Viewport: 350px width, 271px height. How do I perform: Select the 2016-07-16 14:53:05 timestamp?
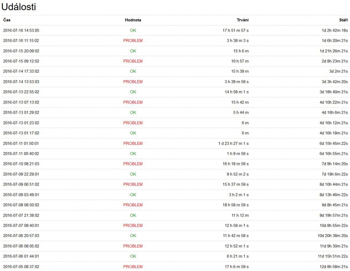pyautogui.click(x=21, y=30)
